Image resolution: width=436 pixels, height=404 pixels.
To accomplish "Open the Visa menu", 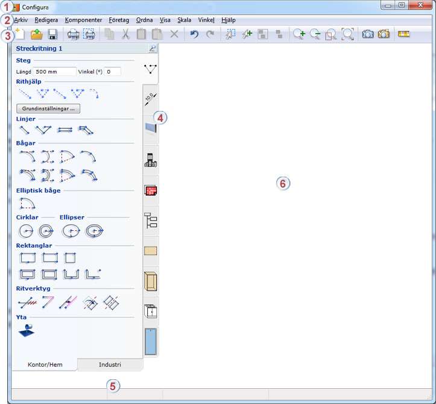I will (165, 20).
